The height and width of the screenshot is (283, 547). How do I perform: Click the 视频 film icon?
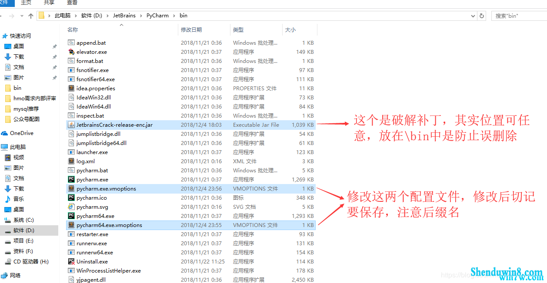pos(8,157)
